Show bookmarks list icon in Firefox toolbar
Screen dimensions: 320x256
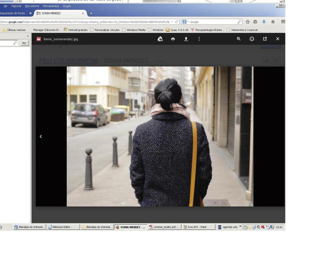point(255,22)
